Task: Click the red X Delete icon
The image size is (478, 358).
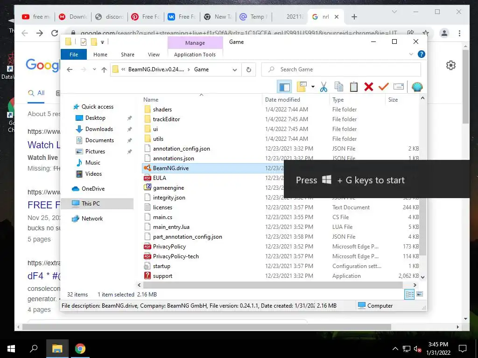Action: 369,87
